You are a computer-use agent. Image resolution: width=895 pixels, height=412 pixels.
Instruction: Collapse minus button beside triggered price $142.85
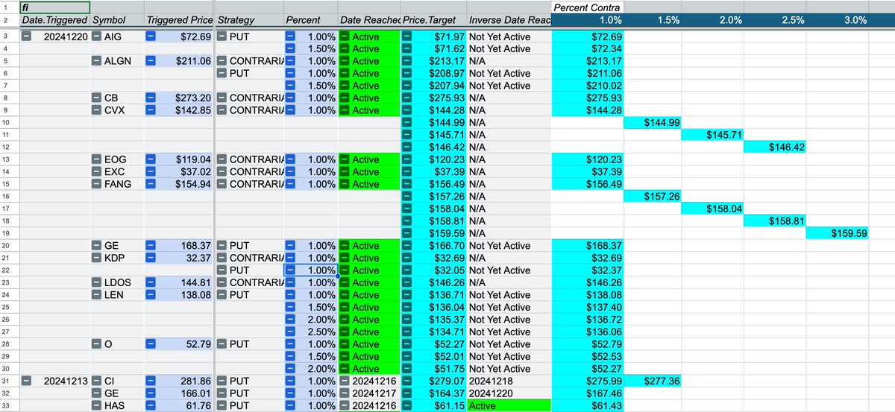point(151,110)
